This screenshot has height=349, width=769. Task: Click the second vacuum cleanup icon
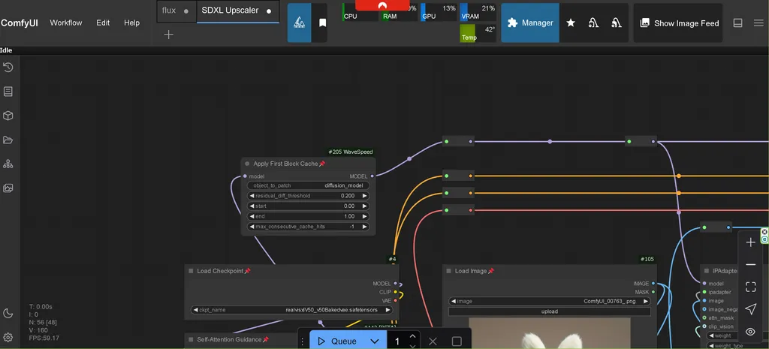(617, 23)
